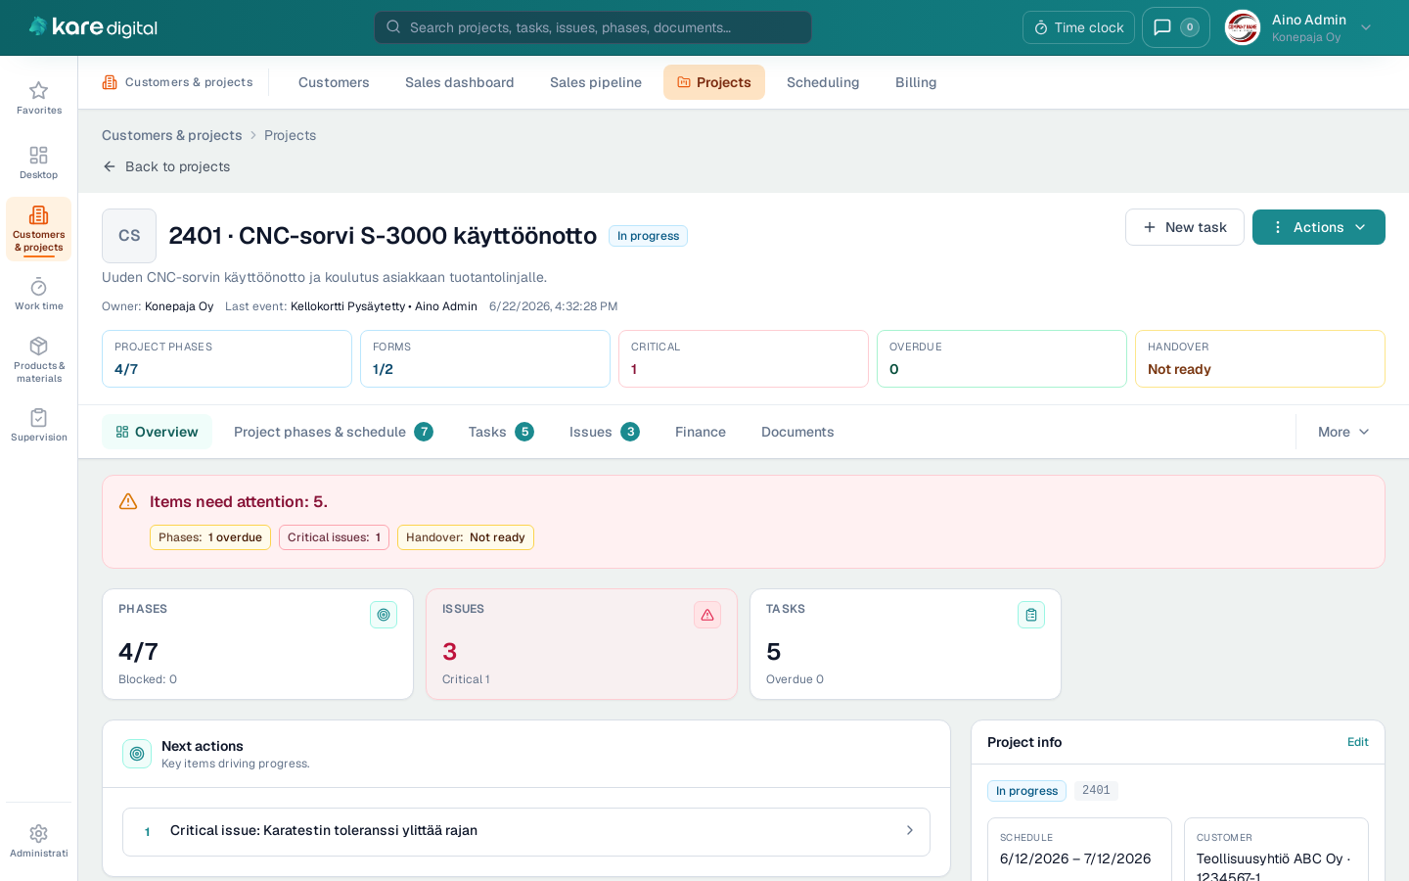This screenshot has height=881, width=1409.
Task: Open the Finance tab
Action: tap(701, 432)
